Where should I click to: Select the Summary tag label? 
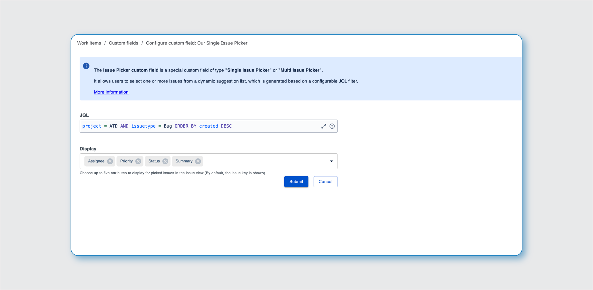tap(184, 161)
